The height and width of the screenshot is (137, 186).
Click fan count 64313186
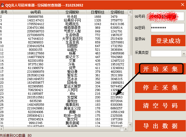click(117, 24)
